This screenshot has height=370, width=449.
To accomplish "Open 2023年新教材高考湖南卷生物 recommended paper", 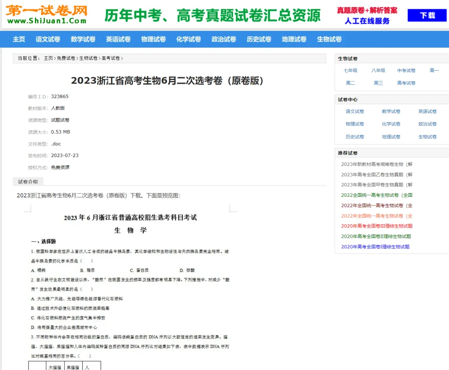I will (x=377, y=164).
